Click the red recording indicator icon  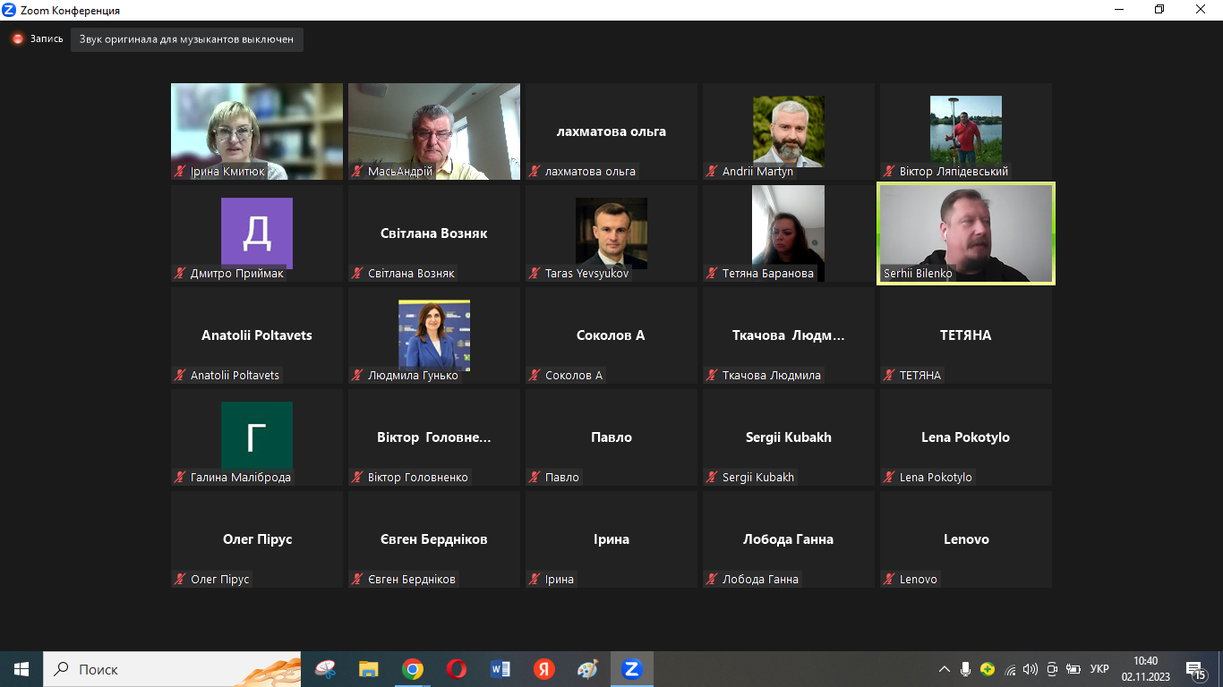[17, 39]
